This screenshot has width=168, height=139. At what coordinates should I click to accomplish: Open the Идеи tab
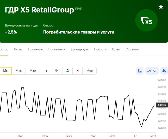tap(116, 49)
